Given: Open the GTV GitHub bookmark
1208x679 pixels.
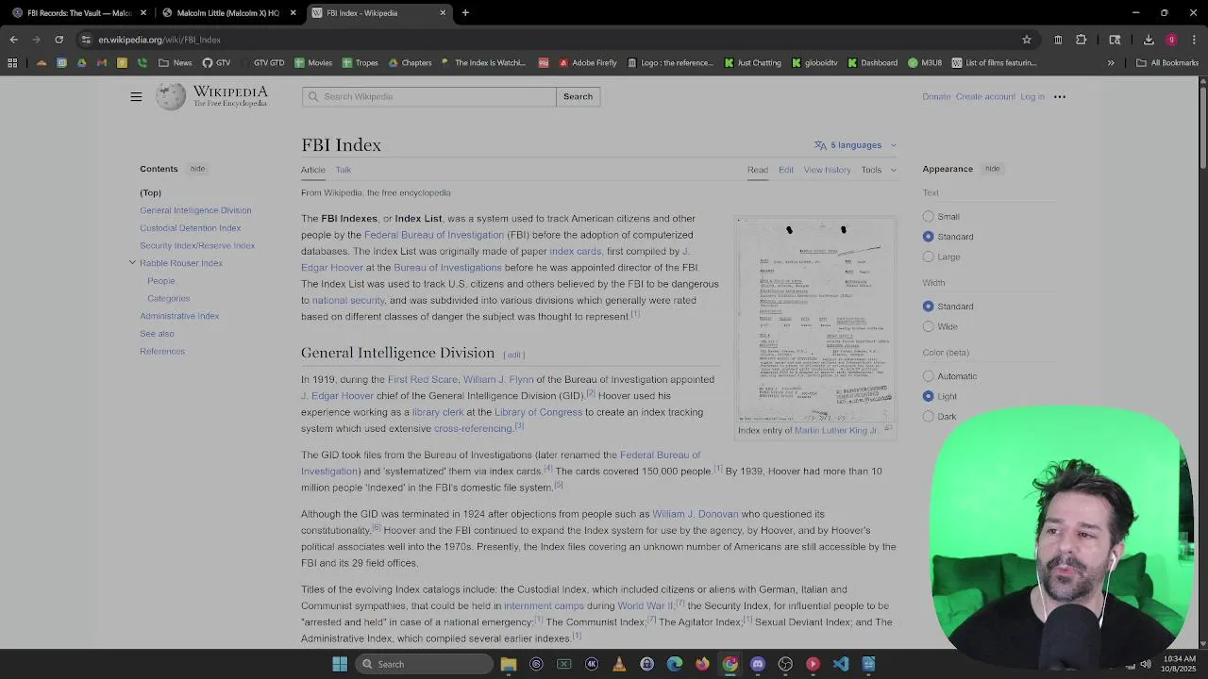Looking at the screenshot, I should pyautogui.click(x=216, y=63).
